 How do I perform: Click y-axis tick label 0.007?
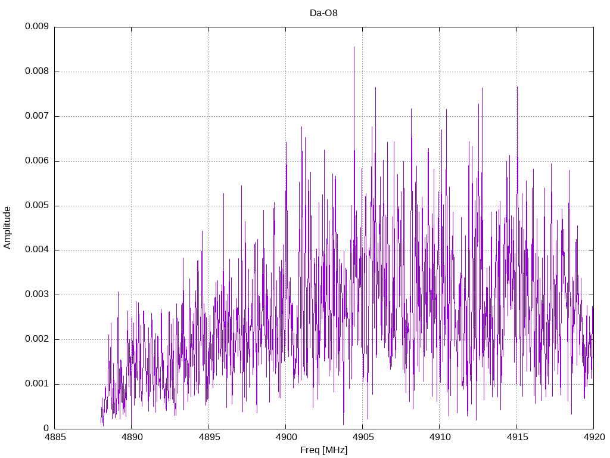37,116
